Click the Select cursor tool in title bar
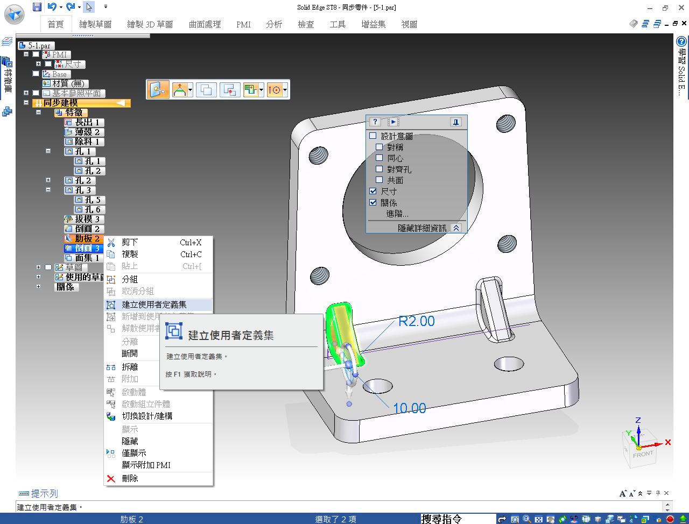 [89, 7]
